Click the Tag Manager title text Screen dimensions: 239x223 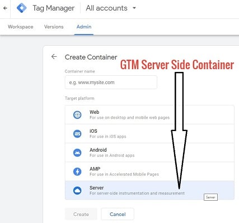[x=54, y=8]
